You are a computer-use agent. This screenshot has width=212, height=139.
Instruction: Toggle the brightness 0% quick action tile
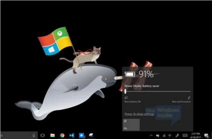coord(131,125)
